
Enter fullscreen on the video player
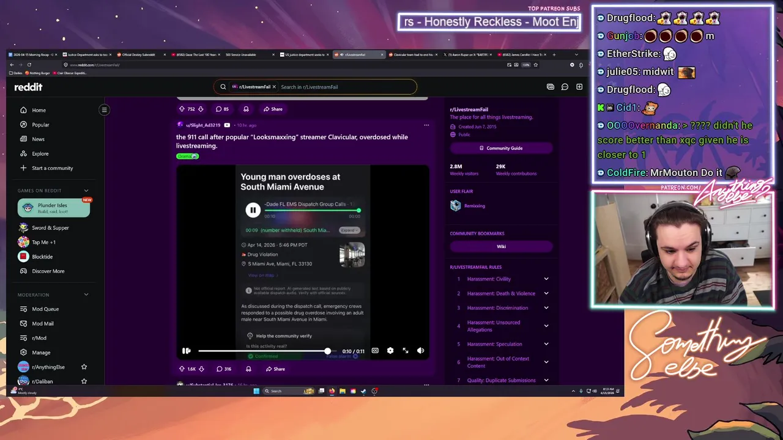(x=405, y=351)
